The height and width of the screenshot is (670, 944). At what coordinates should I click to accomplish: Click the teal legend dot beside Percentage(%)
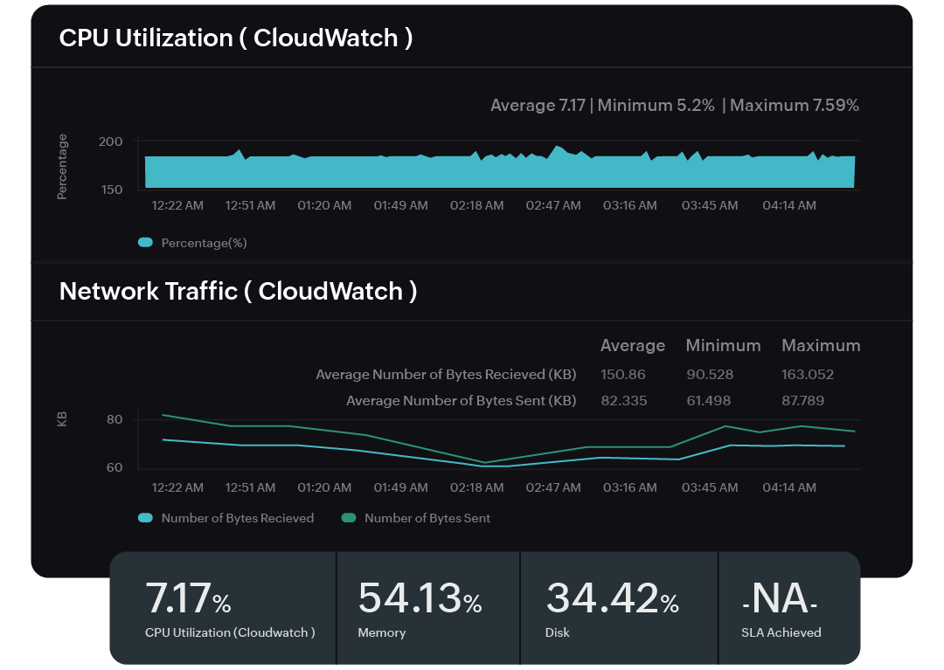[145, 242]
